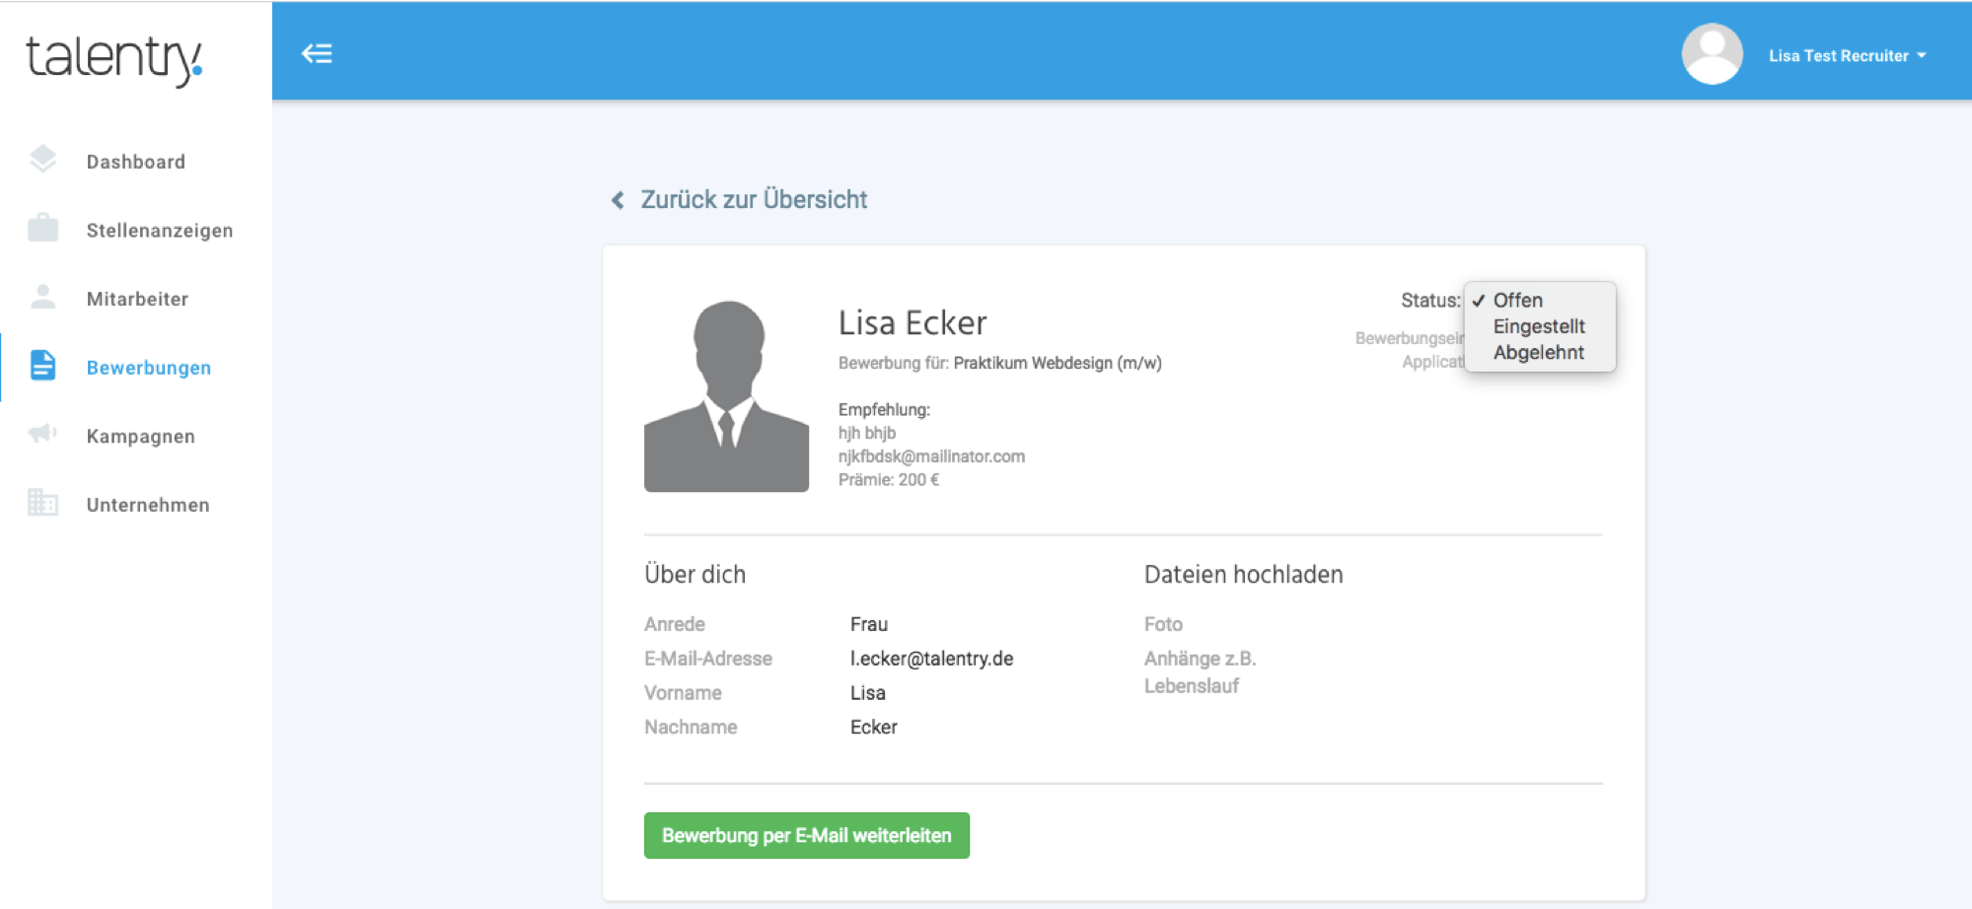The width and height of the screenshot is (1972, 909).
Task: Open the Stellenanzeigen menu item
Action: 160,231
